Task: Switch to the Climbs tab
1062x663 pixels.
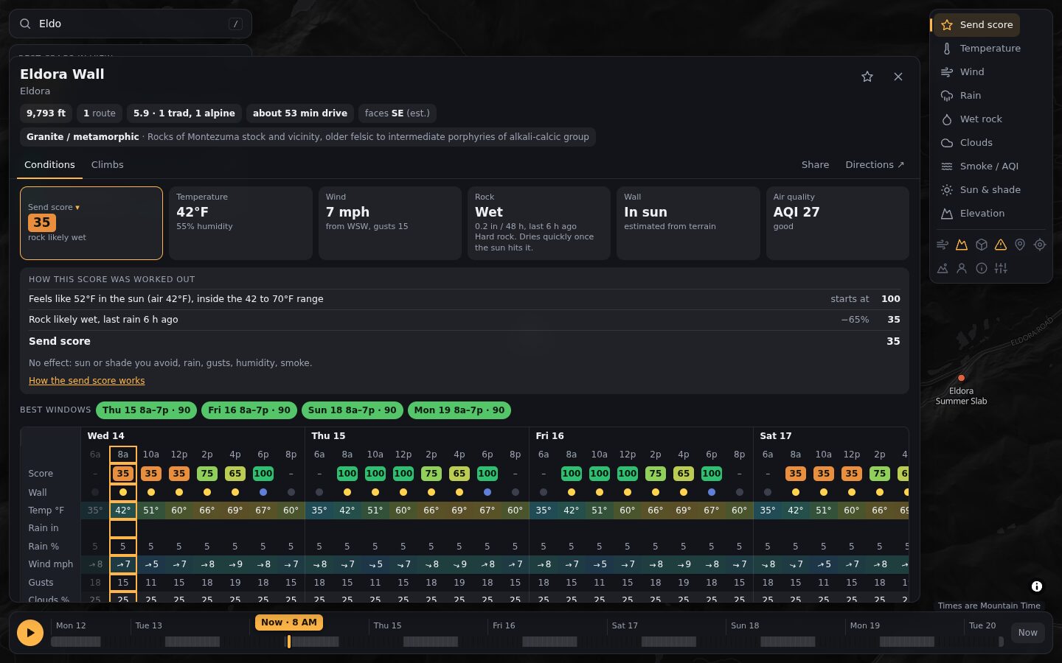Action: click(108, 164)
